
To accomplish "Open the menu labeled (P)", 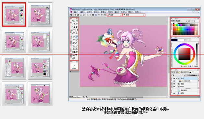I will 131,12.
